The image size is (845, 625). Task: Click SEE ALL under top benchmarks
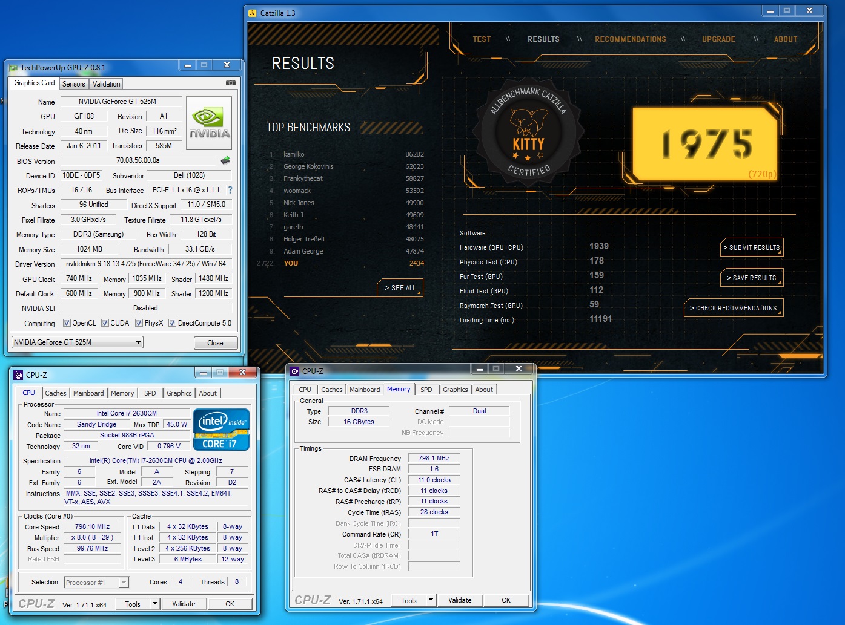pyautogui.click(x=400, y=288)
